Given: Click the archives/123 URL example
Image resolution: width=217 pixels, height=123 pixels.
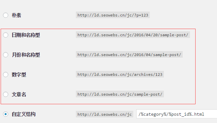Looking at the screenshot, I should pos(120,74).
